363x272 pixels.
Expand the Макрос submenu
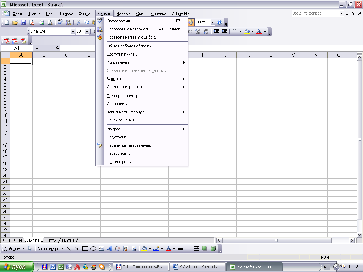[146, 129]
